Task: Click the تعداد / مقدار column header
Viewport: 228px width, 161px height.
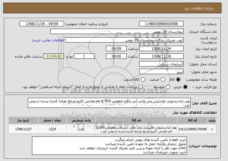Action: tap(52, 121)
